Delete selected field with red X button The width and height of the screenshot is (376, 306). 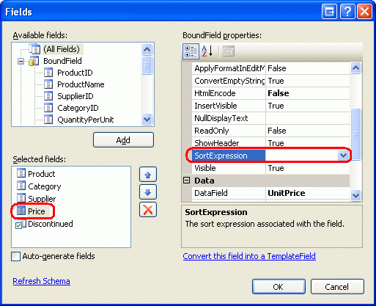148,210
